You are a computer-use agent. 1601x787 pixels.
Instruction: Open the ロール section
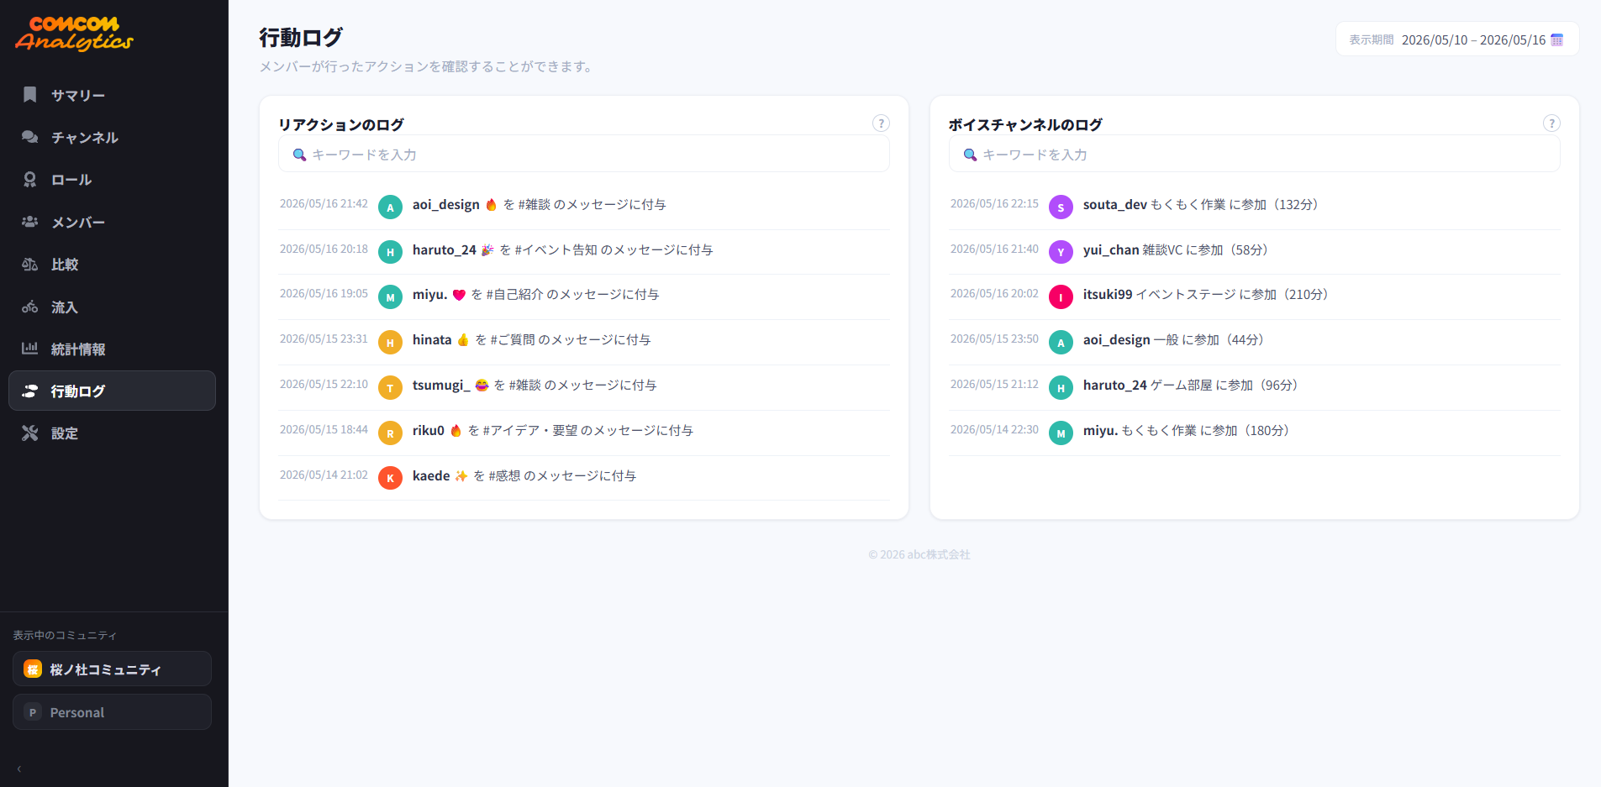[x=112, y=179]
